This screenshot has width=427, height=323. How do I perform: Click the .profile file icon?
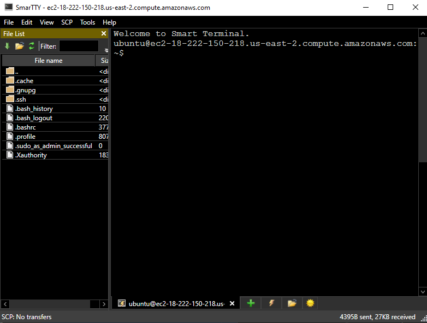[10, 136]
